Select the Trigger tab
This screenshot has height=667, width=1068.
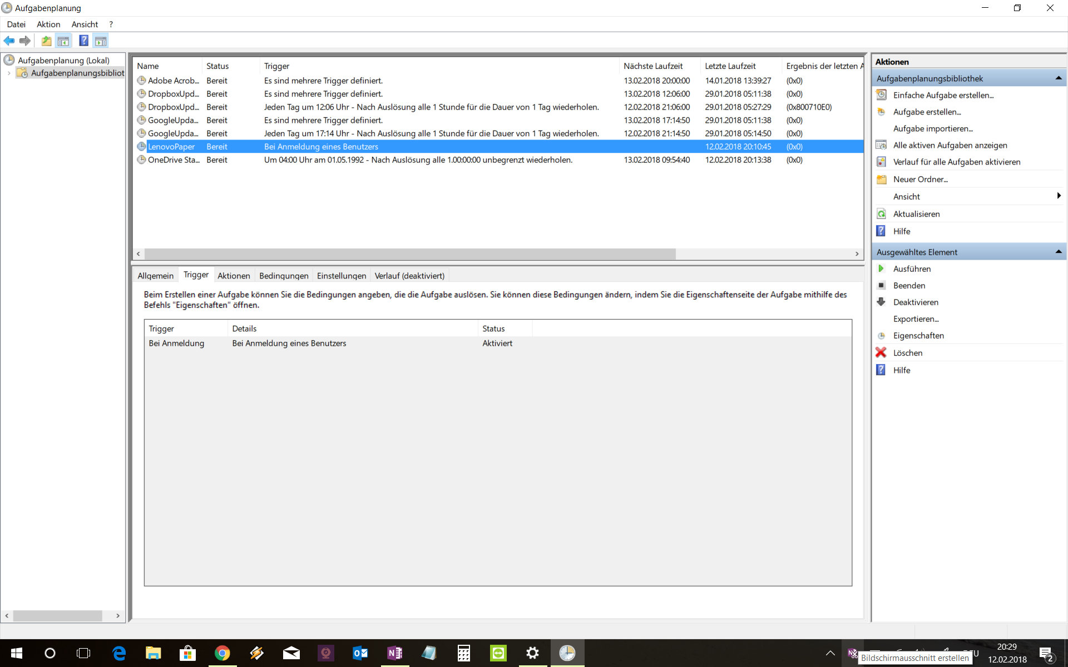pyautogui.click(x=196, y=275)
